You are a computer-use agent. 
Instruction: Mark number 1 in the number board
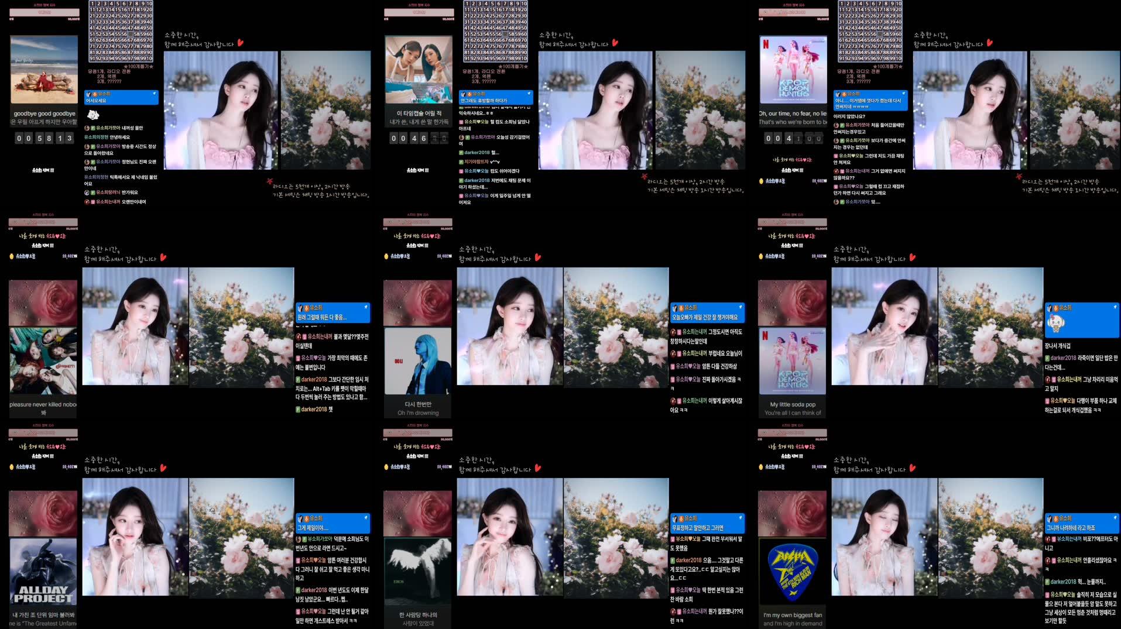(93, 4)
